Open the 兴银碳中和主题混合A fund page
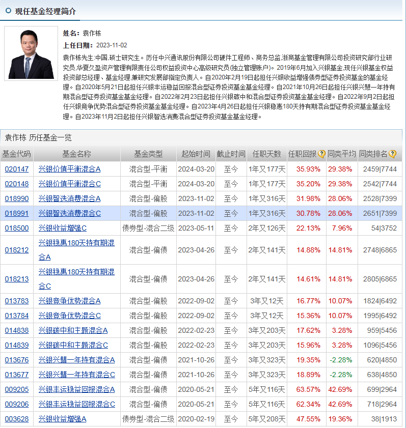 [x=73, y=330]
